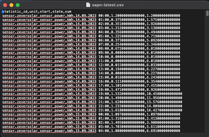Viewport: 209px width, 137px height.
Task: Click the sapn-latest.csv window title text
Action: click(x=108, y=5)
